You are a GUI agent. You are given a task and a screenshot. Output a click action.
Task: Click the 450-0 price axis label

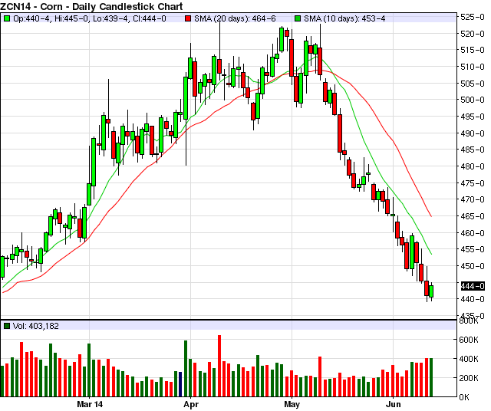(x=473, y=266)
